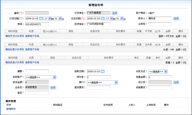Click the 元/米 column header
192x115 pixels.
[x=158, y=45]
